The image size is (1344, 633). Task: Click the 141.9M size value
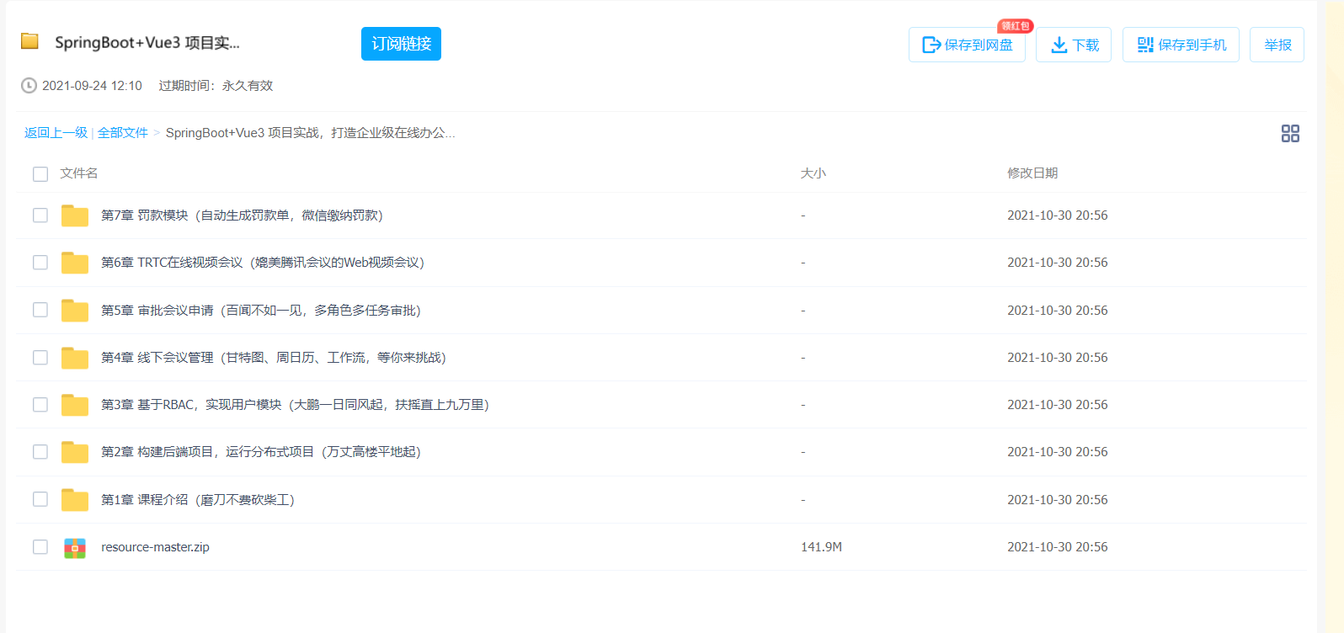(821, 547)
